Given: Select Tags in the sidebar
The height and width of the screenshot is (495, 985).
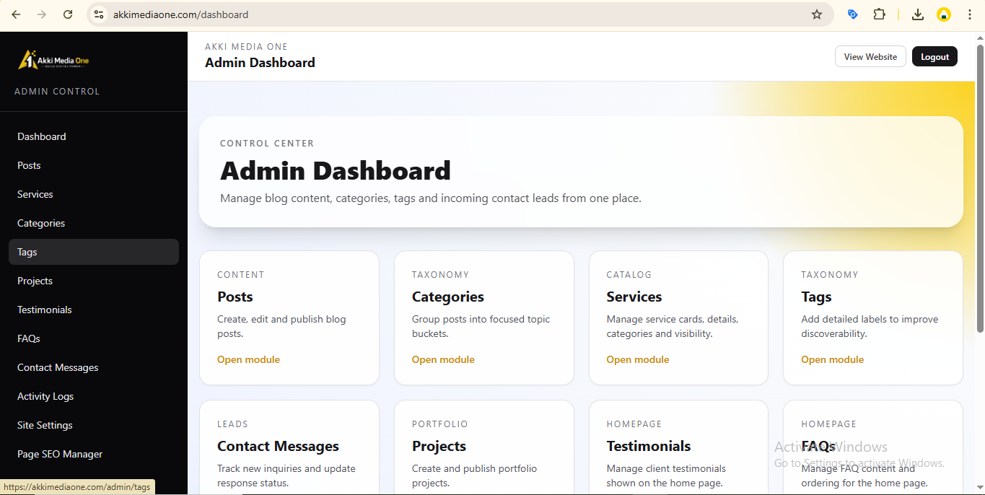Looking at the screenshot, I should 27,251.
